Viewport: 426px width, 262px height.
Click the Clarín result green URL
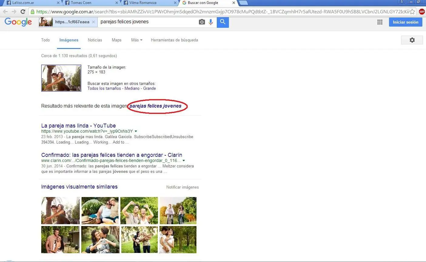pos(111,160)
